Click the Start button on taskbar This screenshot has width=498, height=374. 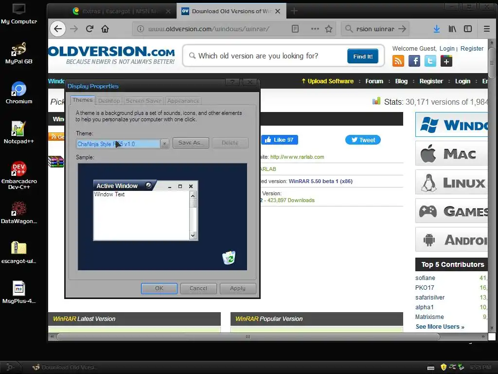10,367
